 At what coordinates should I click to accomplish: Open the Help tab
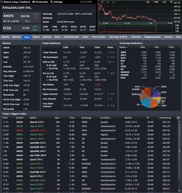[x=178, y=37]
